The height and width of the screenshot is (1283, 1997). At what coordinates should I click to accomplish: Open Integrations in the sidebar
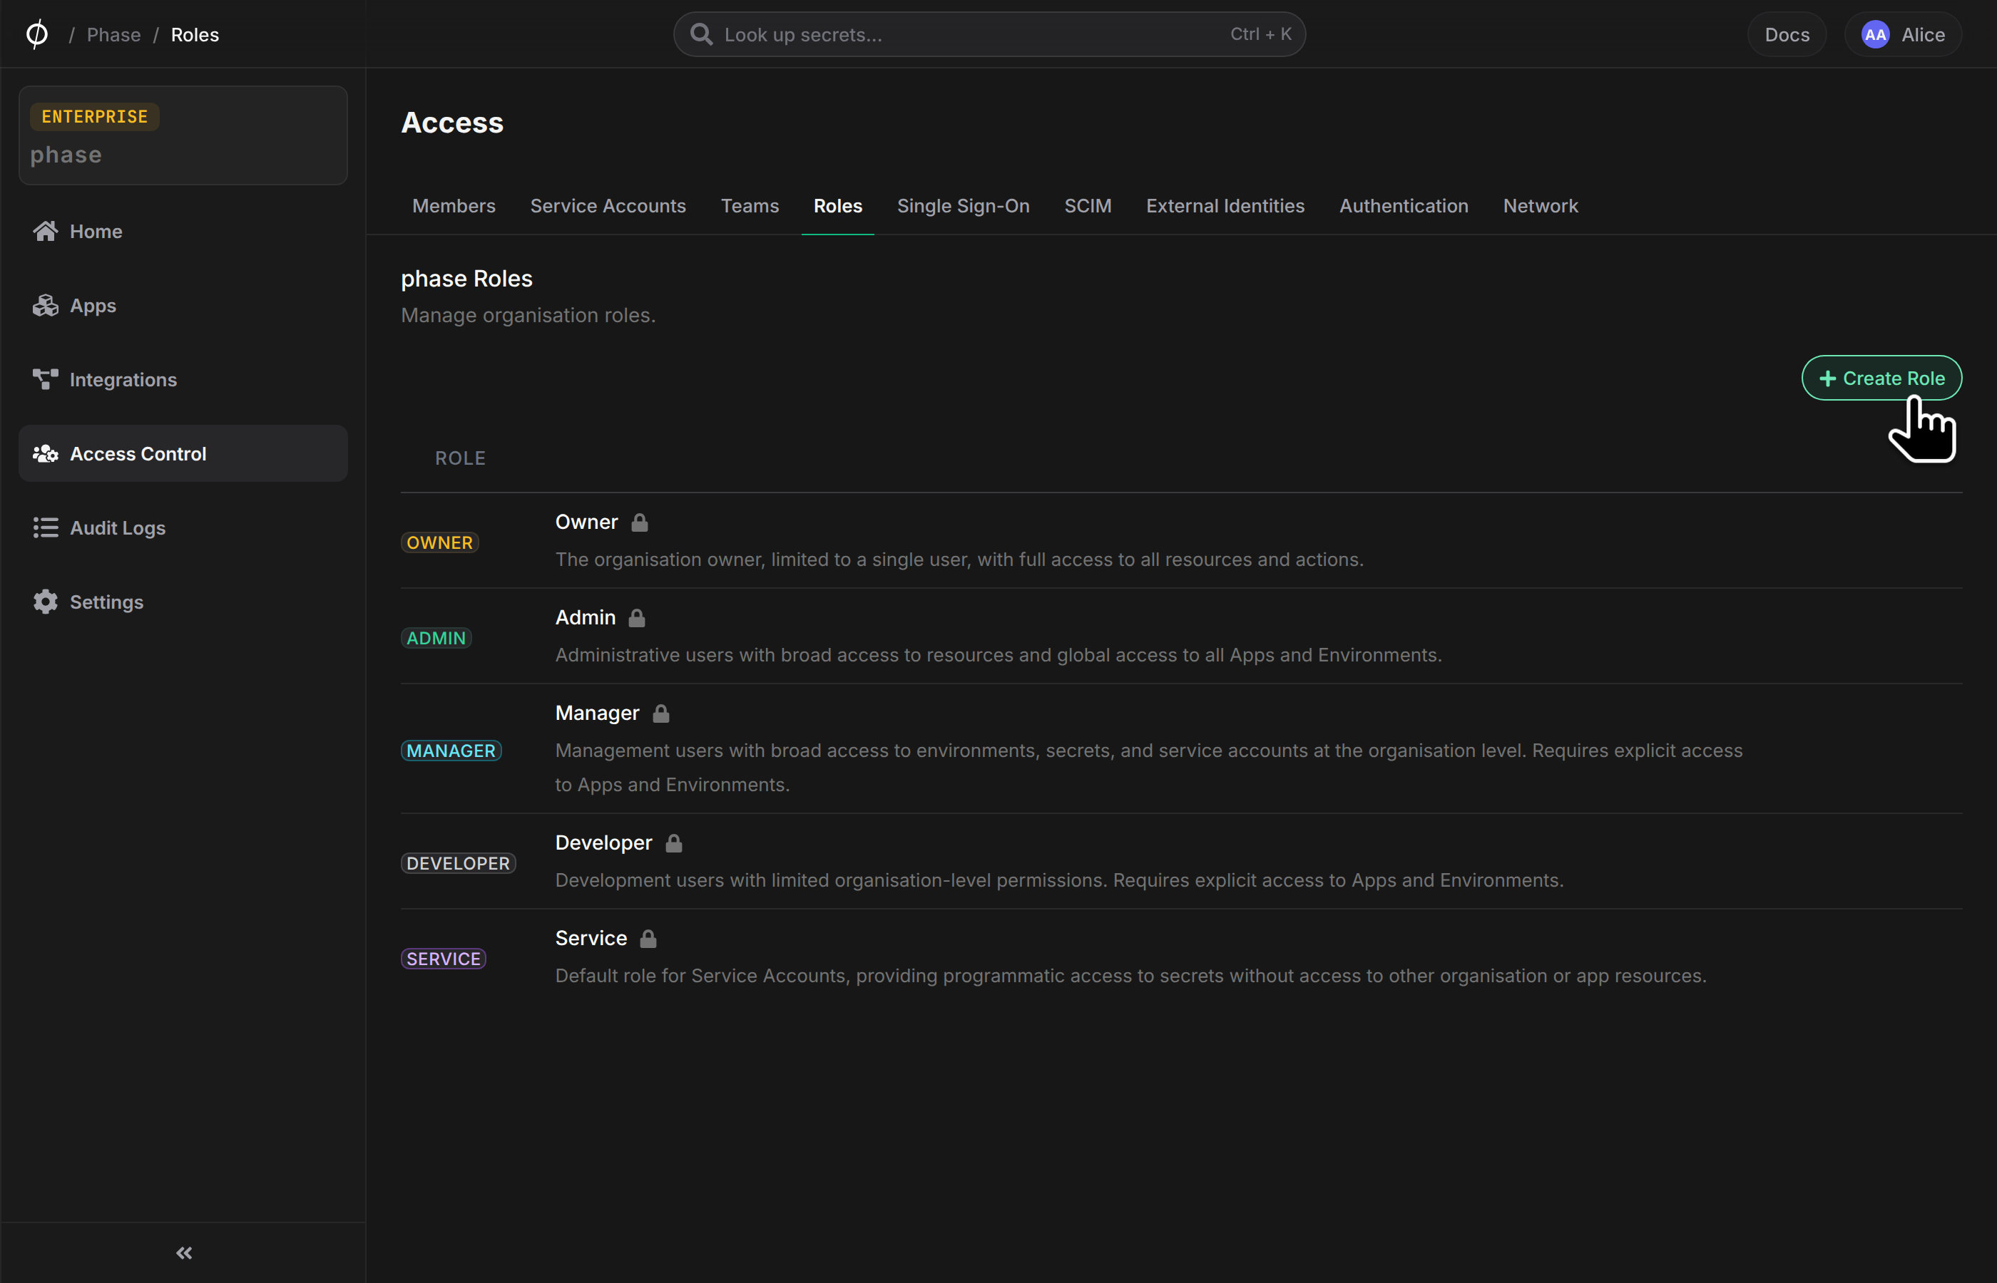[x=183, y=379]
